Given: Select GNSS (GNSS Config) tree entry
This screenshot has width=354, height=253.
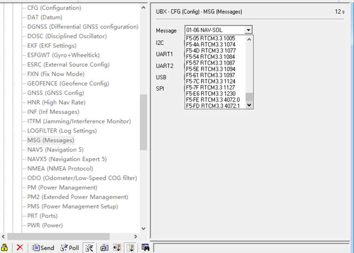Looking at the screenshot, I should coord(56,93).
